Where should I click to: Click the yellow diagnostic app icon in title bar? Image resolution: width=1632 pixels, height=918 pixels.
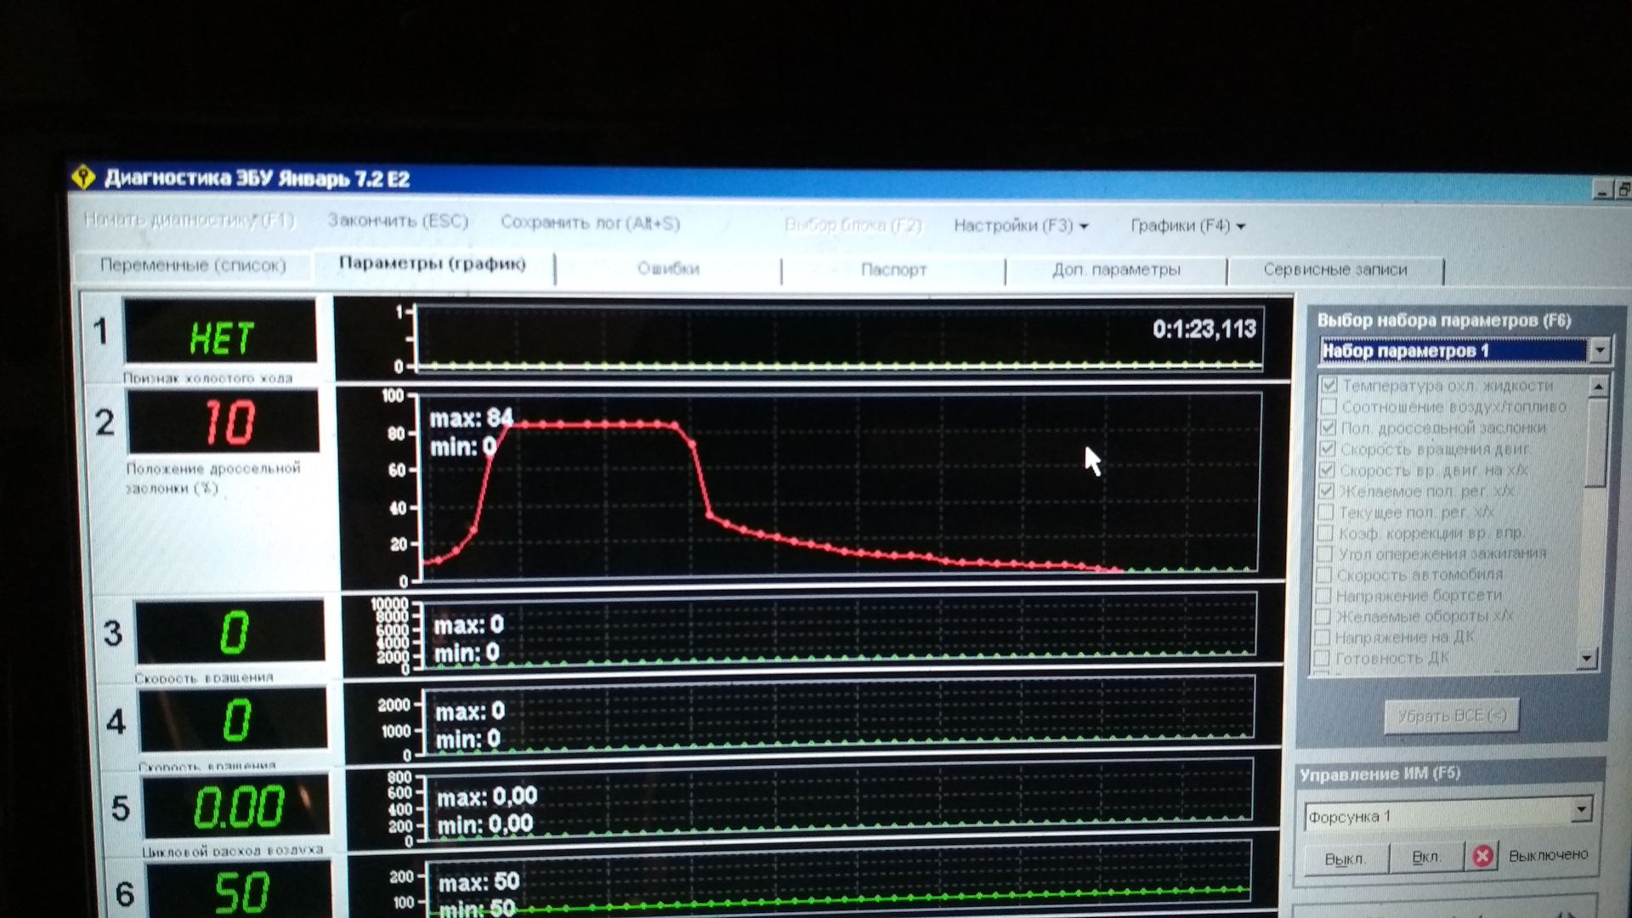(x=83, y=177)
